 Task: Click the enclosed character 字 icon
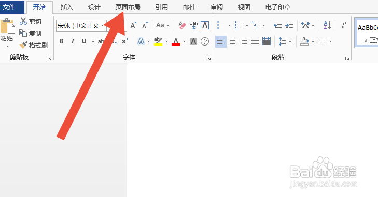205,41
